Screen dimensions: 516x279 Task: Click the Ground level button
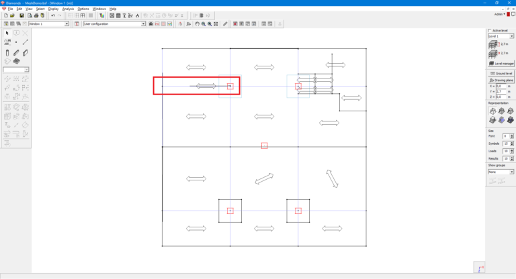(501, 74)
